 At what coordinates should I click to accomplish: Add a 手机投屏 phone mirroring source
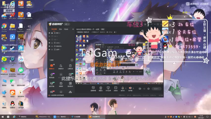108,89
